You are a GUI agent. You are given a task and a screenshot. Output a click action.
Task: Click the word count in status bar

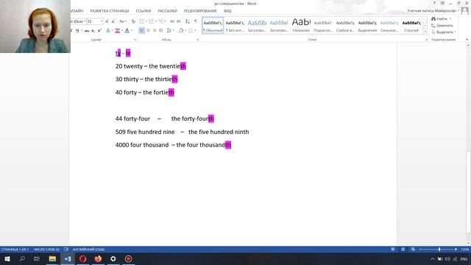pos(46,250)
